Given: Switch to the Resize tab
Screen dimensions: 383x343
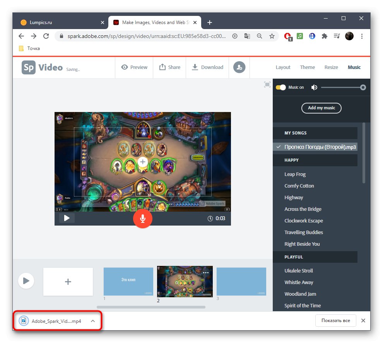Looking at the screenshot, I should (331, 67).
